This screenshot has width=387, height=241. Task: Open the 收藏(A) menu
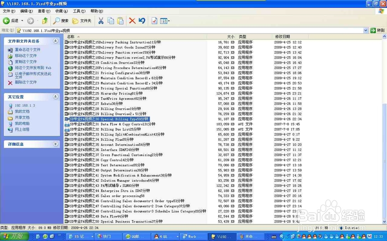tap(62, 11)
